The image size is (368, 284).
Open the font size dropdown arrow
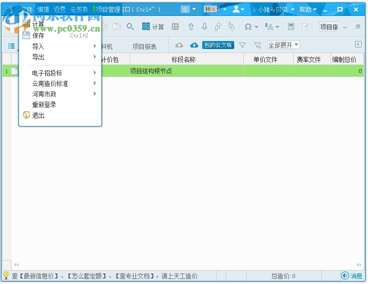click(278, 27)
